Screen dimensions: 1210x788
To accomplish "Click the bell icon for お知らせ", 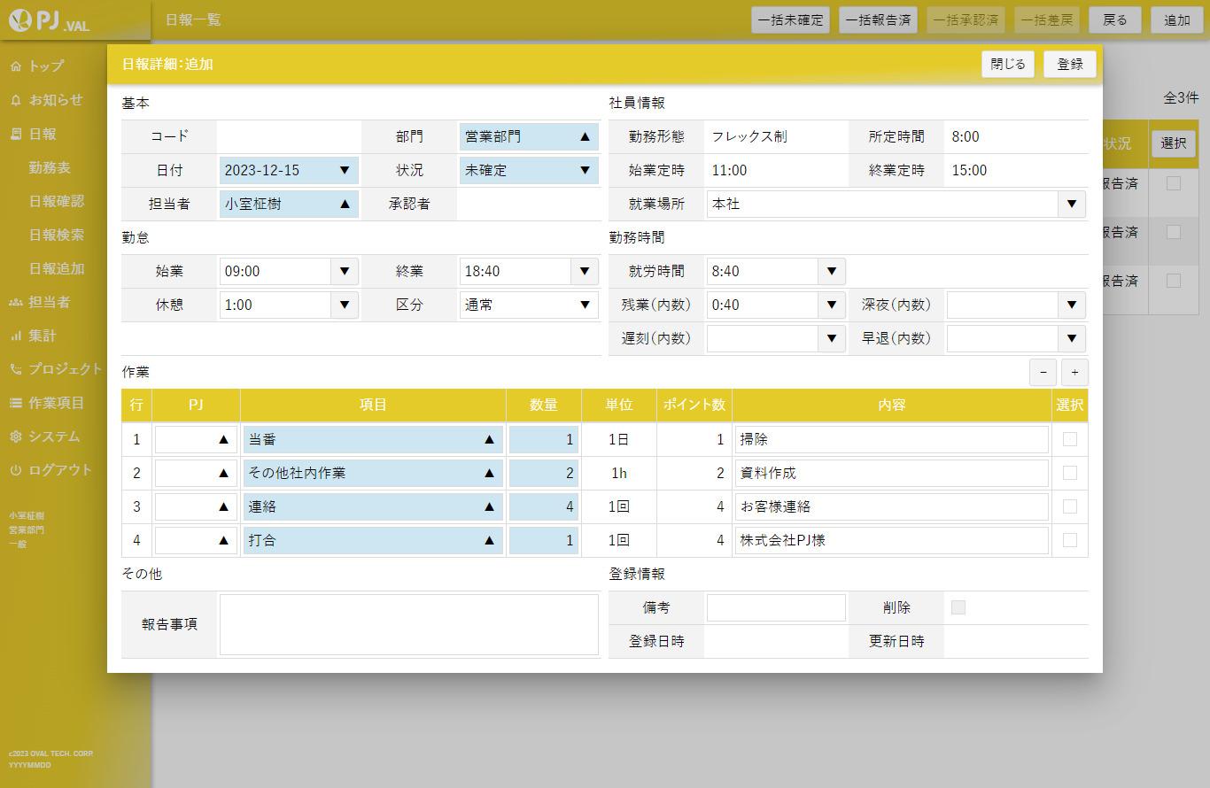I will [x=16, y=100].
